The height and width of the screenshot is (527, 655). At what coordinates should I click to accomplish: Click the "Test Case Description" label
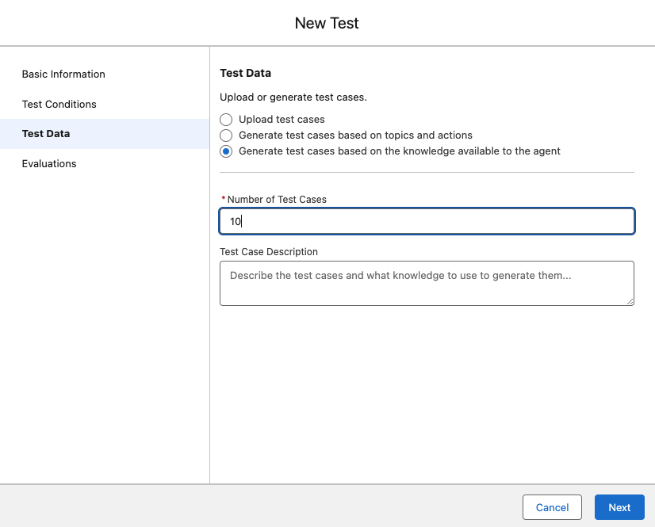pos(270,252)
